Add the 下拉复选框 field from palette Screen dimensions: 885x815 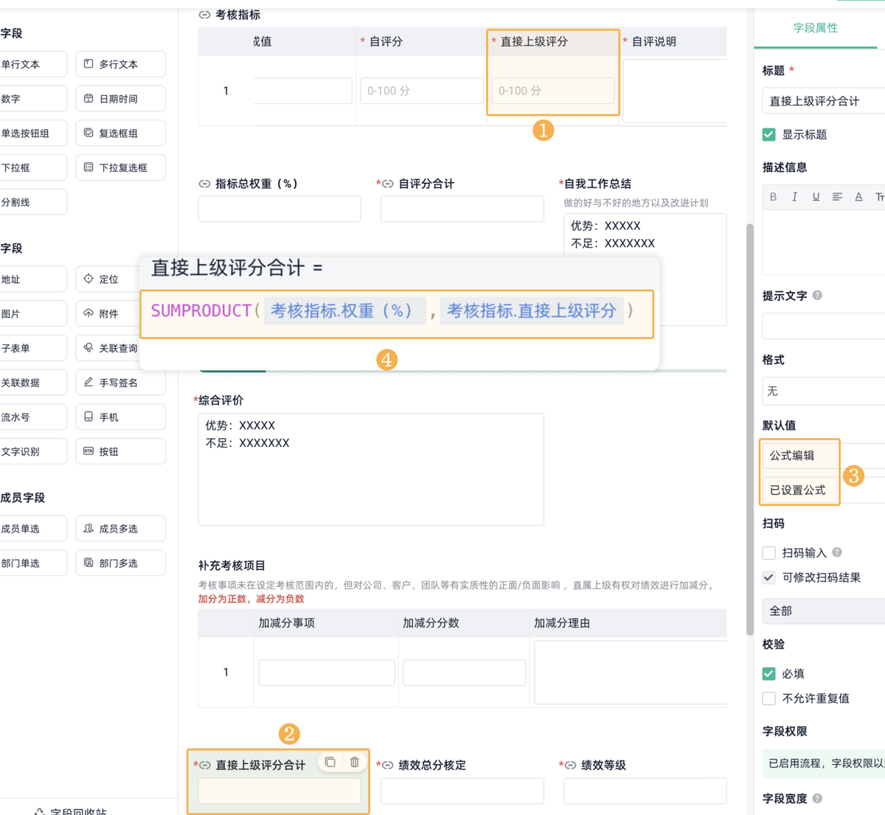pos(120,167)
